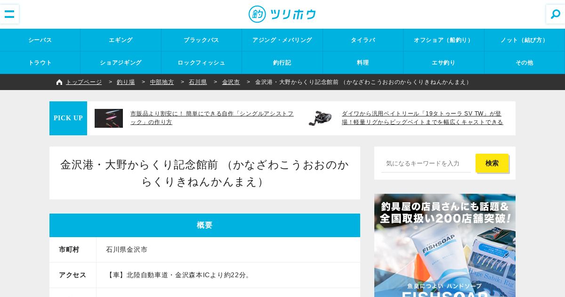
Task: Click the magnifier search icon
Action: tap(556, 14)
